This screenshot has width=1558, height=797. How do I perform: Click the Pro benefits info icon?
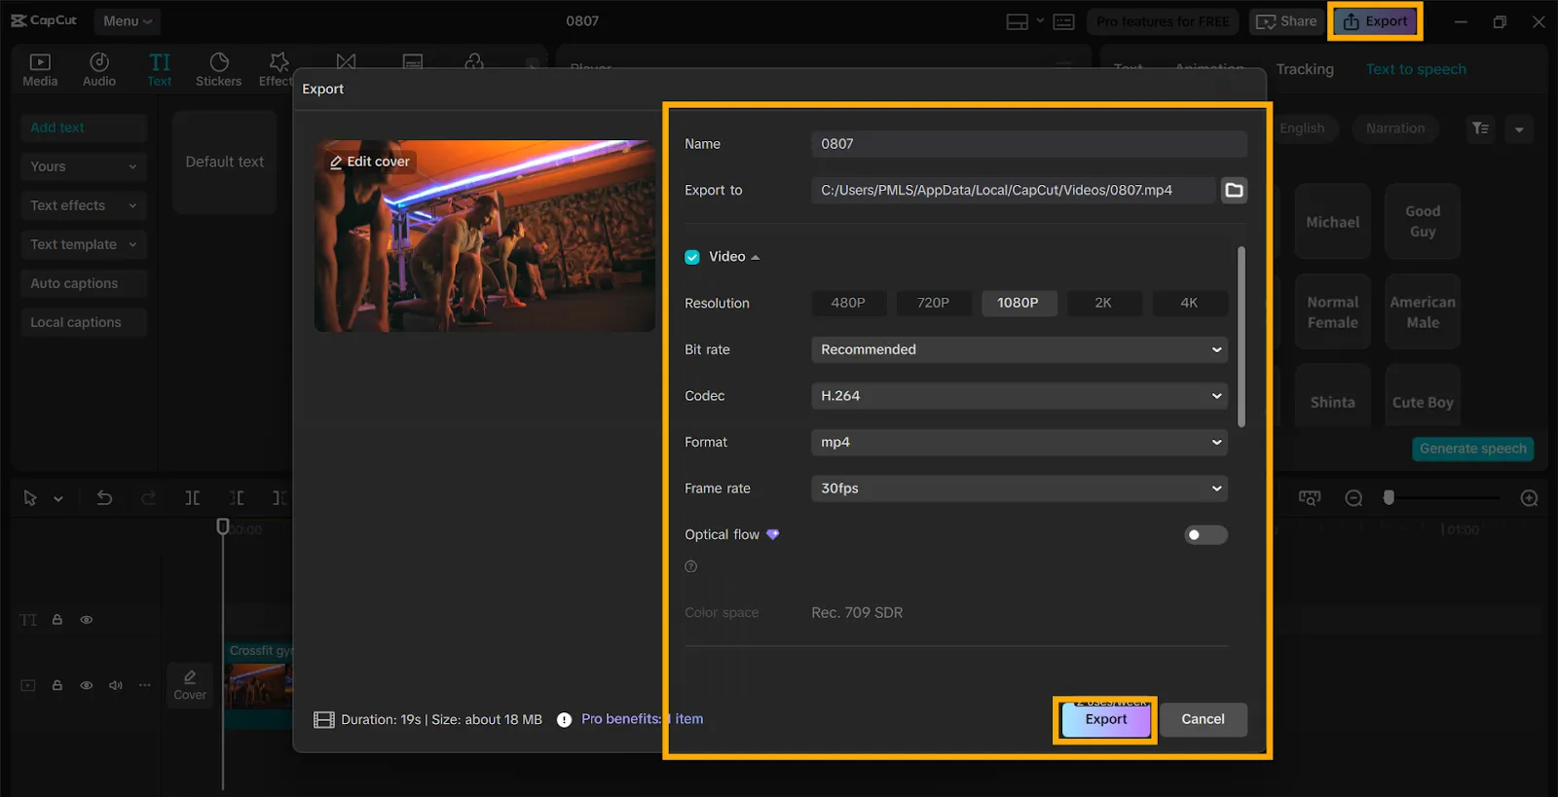coord(564,720)
